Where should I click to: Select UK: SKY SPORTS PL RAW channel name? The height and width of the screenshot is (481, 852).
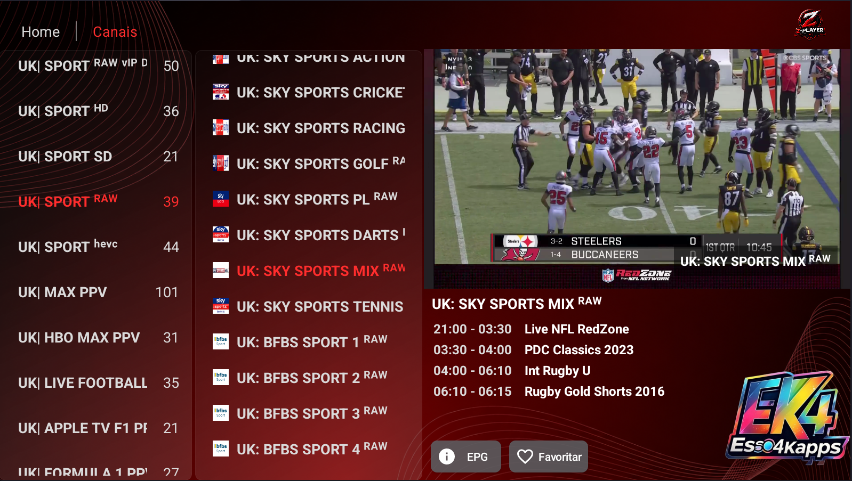(x=317, y=199)
